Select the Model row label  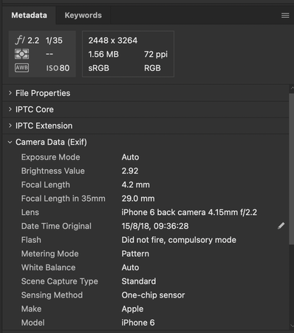coord(33,323)
